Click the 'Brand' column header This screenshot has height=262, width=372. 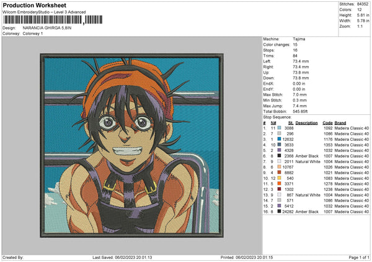[340, 123]
